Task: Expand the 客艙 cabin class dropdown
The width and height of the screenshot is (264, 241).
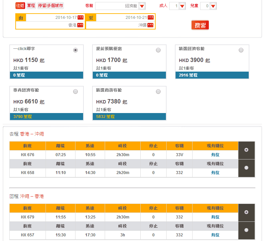Action: coord(142,6)
